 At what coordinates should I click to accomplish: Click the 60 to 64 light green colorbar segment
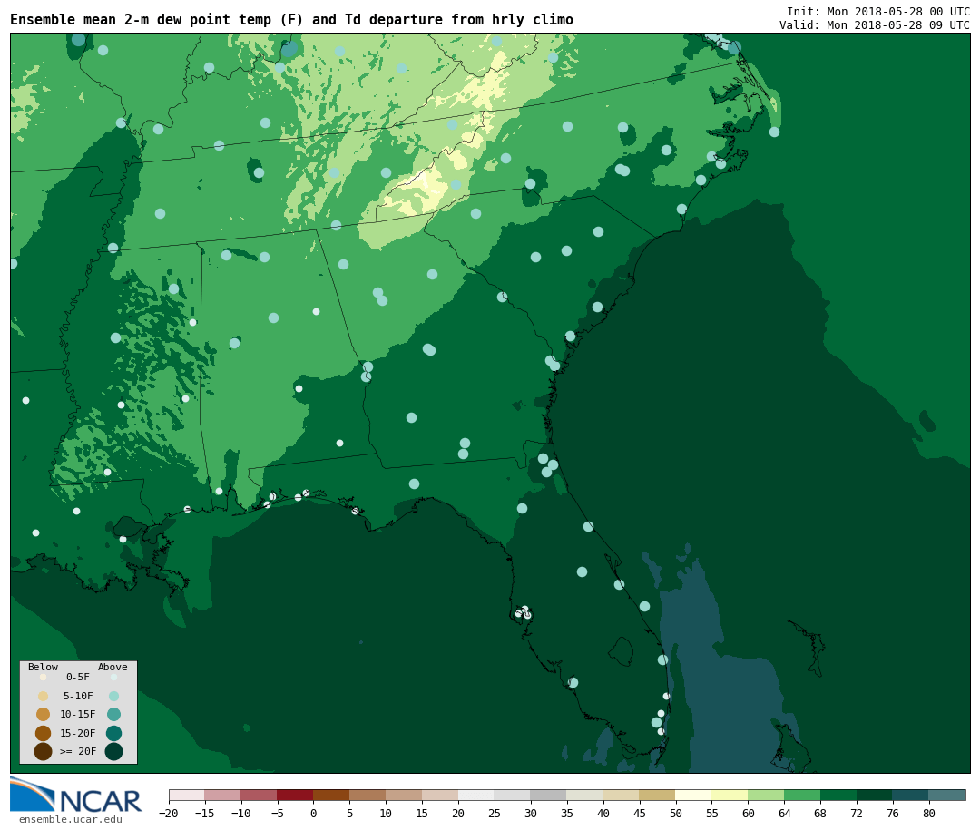tap(766, 795)
